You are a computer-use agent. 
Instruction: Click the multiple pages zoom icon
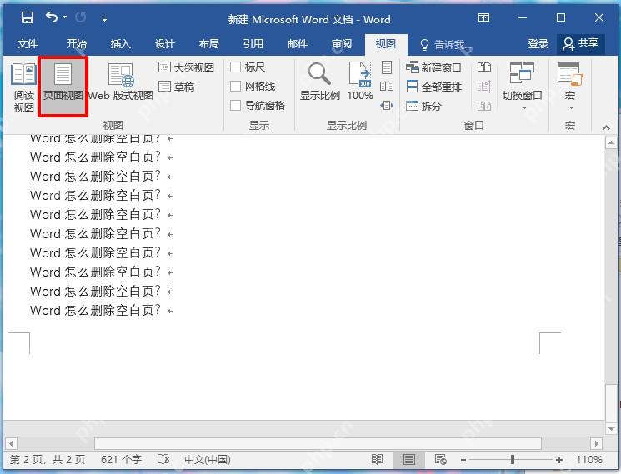pyautogui.click(x=387, y=87)
